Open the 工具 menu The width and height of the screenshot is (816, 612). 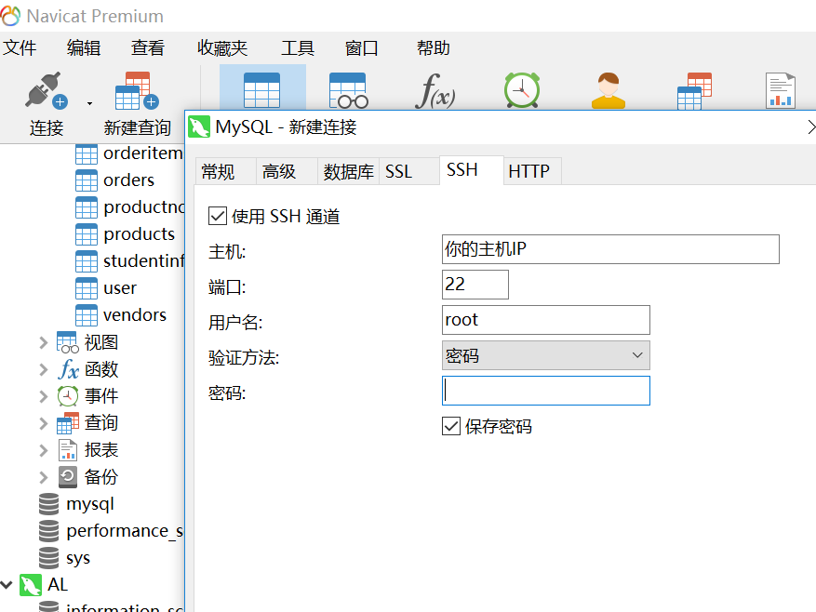(298, 47)
